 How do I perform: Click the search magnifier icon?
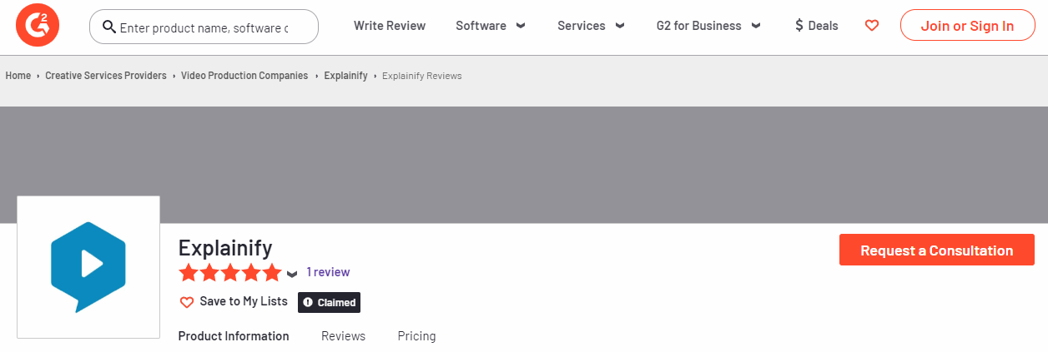click(108, 27)
